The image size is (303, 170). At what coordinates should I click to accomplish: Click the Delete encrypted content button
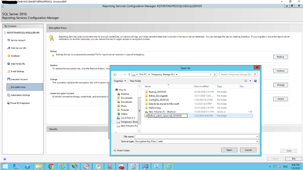coord(280,99)
